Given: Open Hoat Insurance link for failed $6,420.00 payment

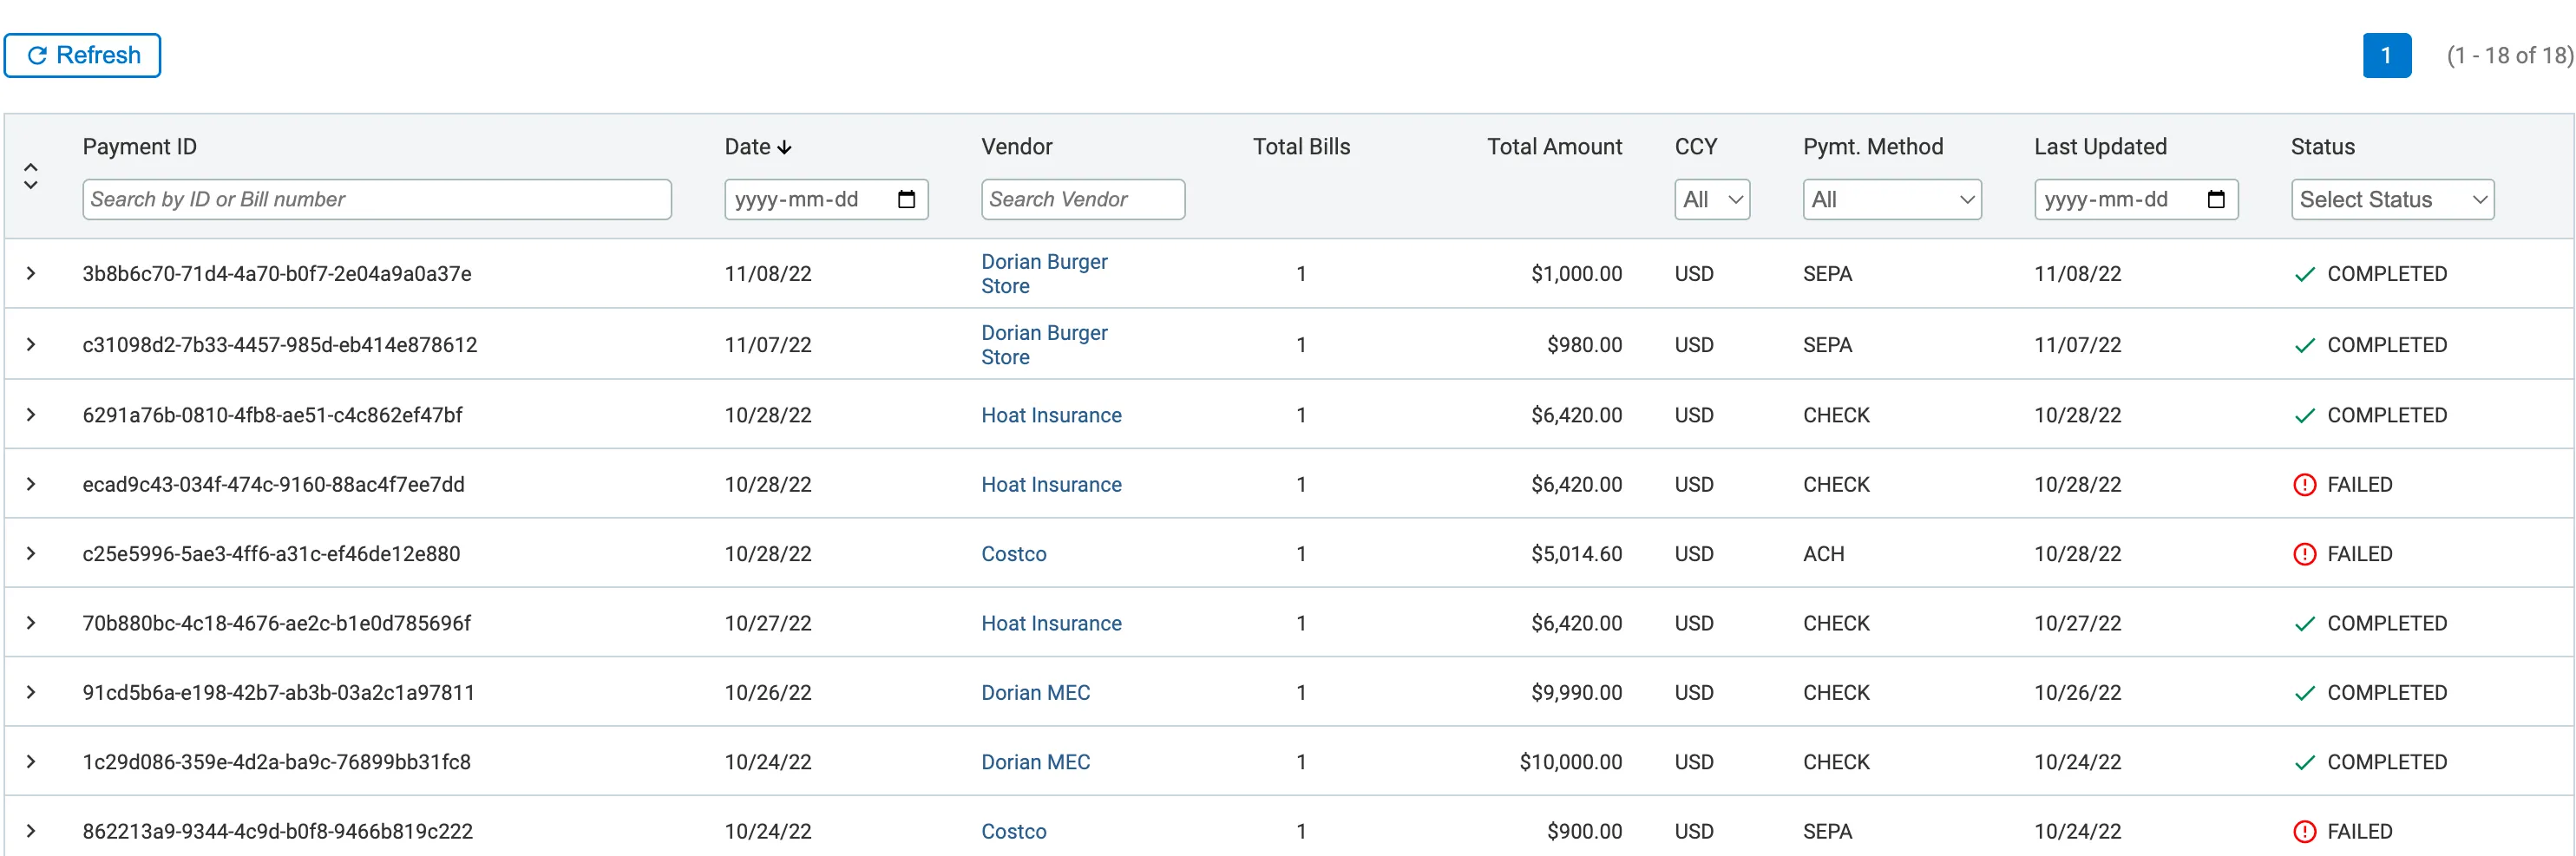Looking at the screenshot, I should tap(1051, 484).
